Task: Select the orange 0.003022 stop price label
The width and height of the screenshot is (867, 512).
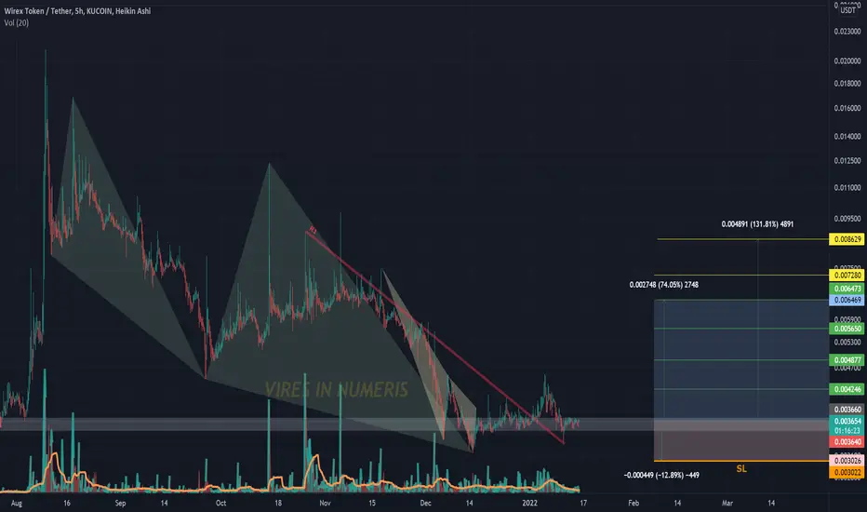Action: 847,472
